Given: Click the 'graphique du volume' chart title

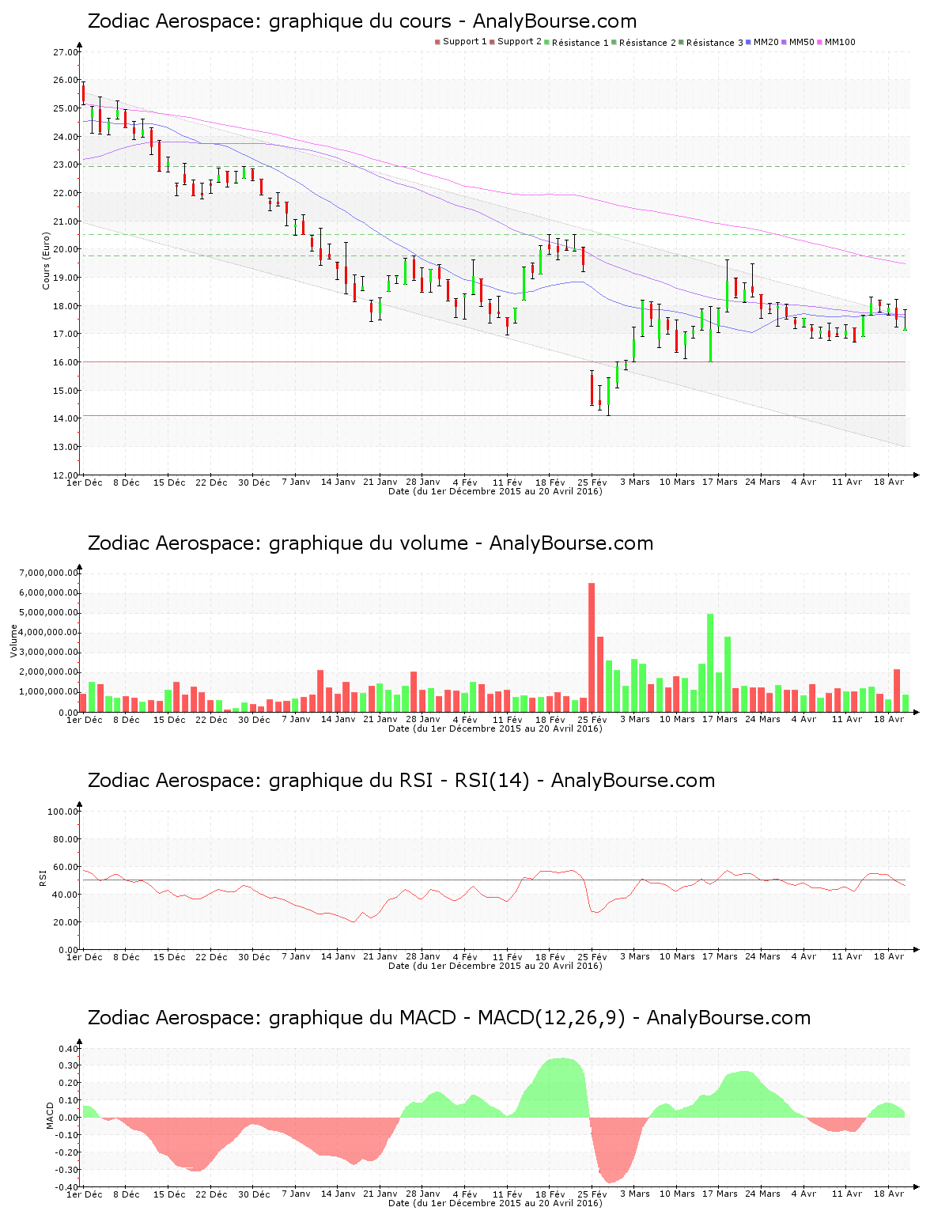Looking at the screenshot, I should tap(370, 543).
